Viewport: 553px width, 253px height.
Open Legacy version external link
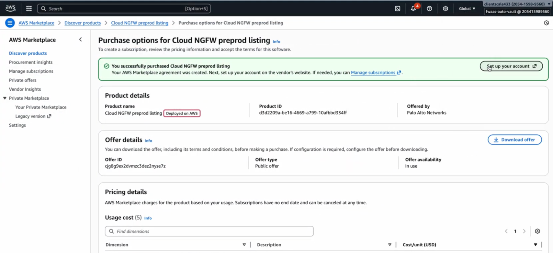tap(33, 116)
